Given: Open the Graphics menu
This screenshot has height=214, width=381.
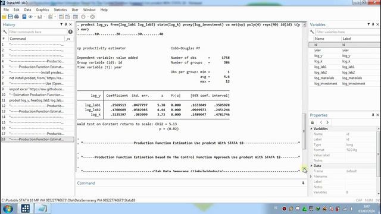Looking at the screenshot, I should point(42,10).
